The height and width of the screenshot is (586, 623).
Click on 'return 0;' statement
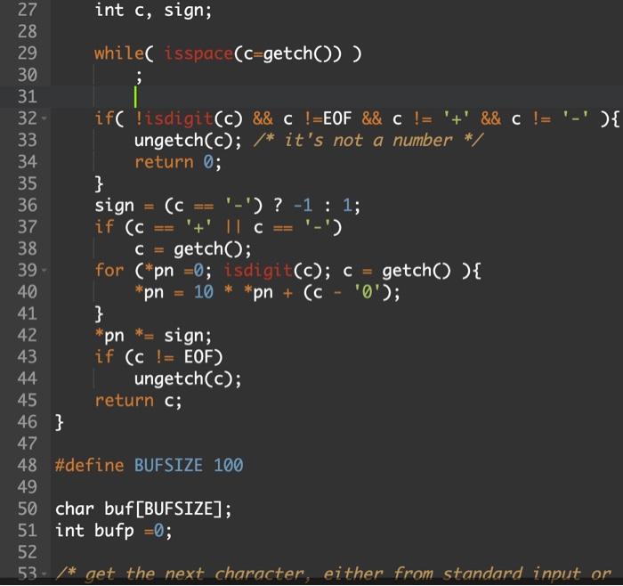tap(178, 162)
